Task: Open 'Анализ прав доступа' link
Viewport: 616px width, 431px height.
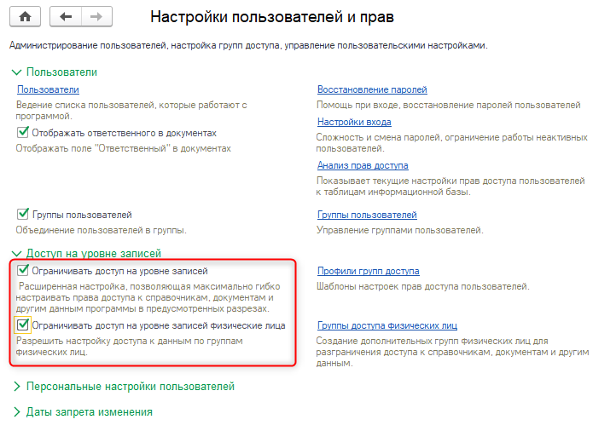Action: [363, 165]
